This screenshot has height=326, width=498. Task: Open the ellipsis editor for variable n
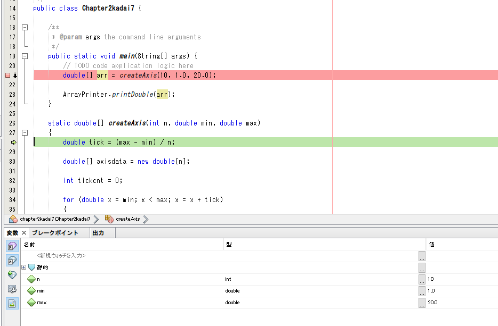[422, 279]
